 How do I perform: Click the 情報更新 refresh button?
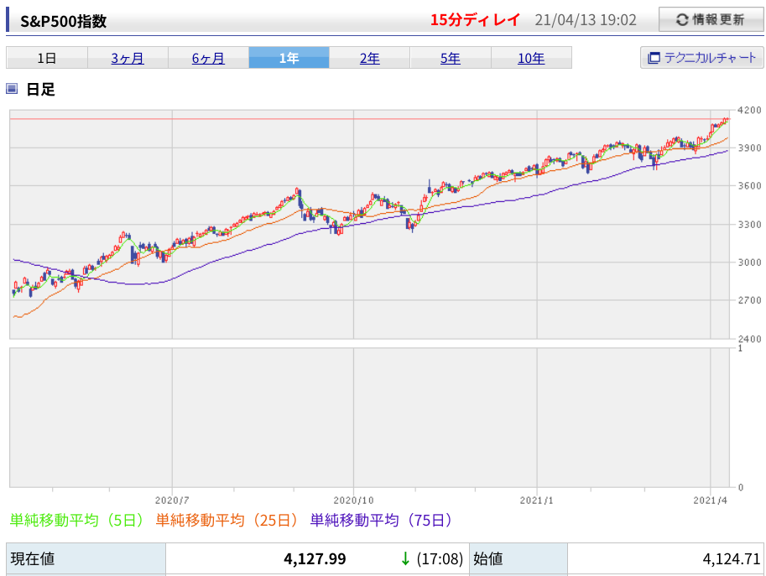pyautogui.click(x=711, y=19)
